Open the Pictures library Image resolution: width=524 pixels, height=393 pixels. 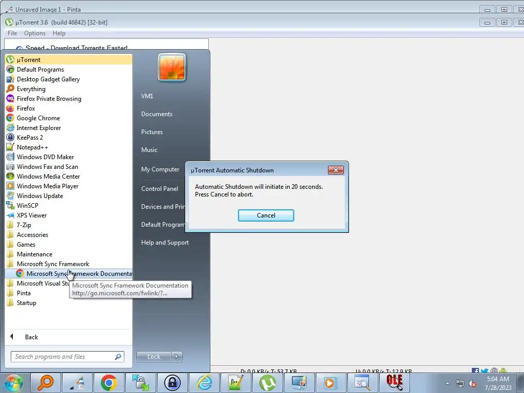tap(151, 132)
